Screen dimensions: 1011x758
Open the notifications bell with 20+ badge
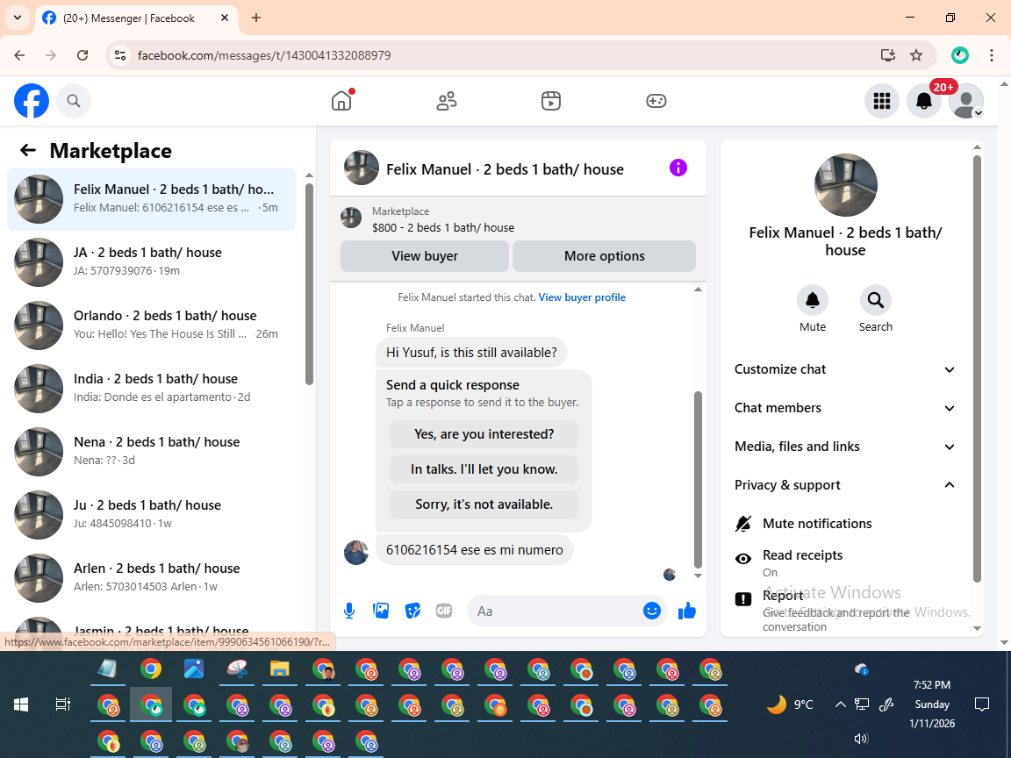[x=924, y=101]
